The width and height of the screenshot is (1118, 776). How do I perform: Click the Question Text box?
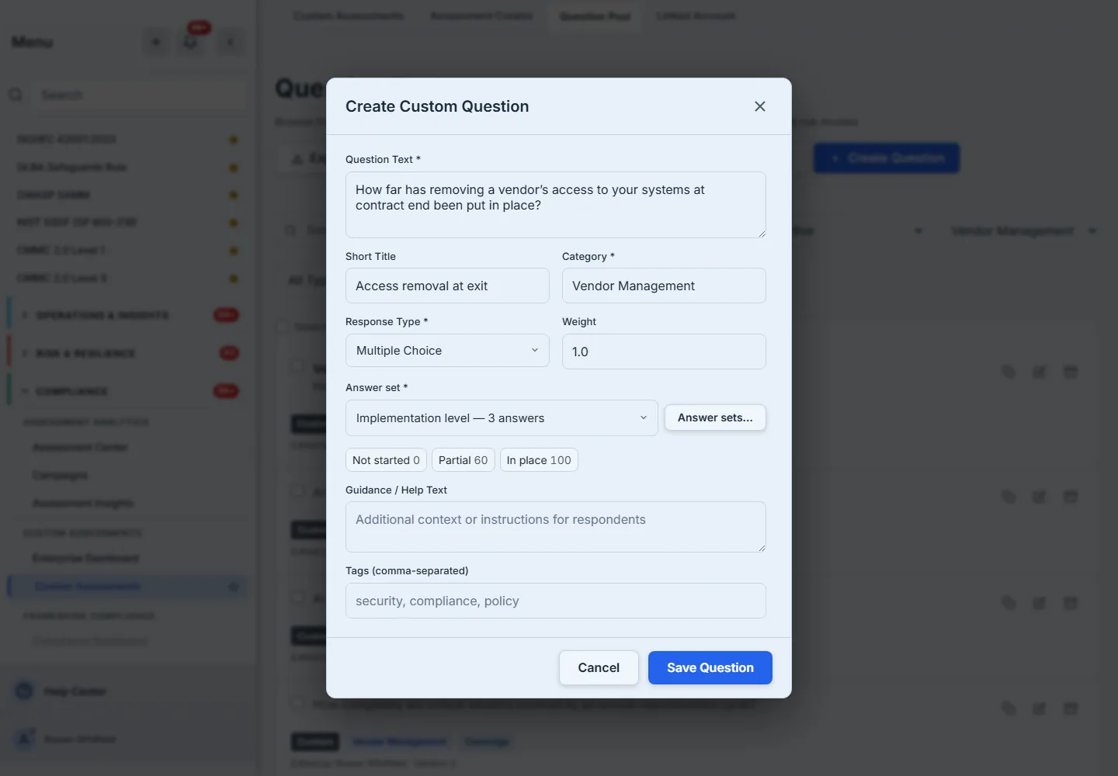tap(556, 205)
